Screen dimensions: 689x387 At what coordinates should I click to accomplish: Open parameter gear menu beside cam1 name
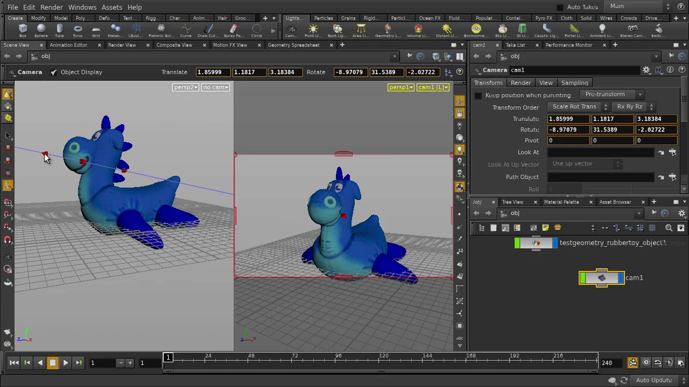[646, 70]
